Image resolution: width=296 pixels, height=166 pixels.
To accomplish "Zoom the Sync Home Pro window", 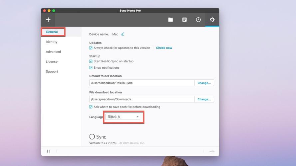I will [54, 11].
